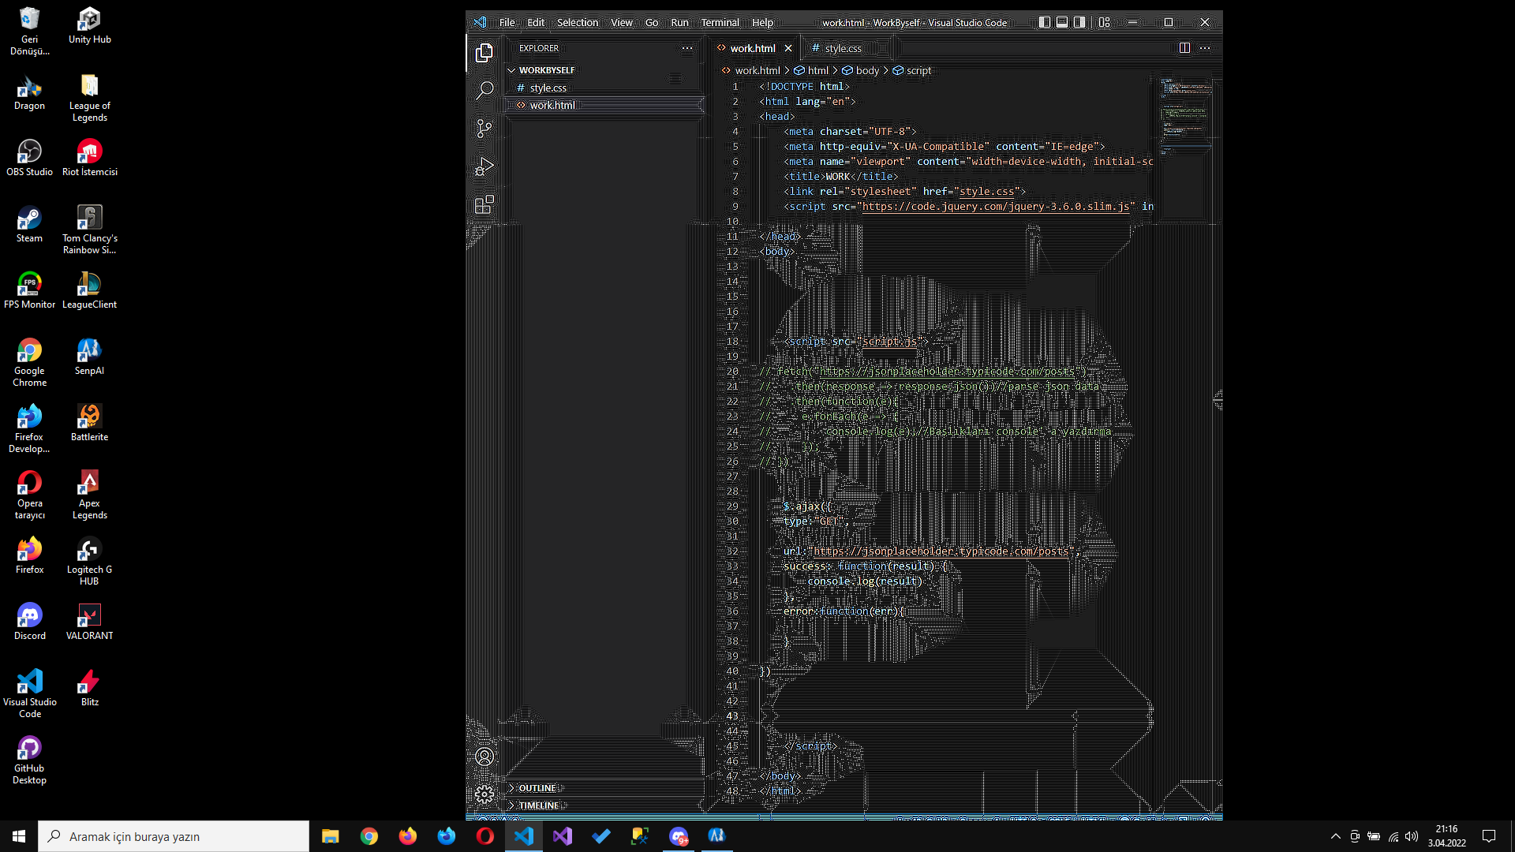Open the Windows notification center
This screenshot has height=852, width=1515.
(1489, 836)
